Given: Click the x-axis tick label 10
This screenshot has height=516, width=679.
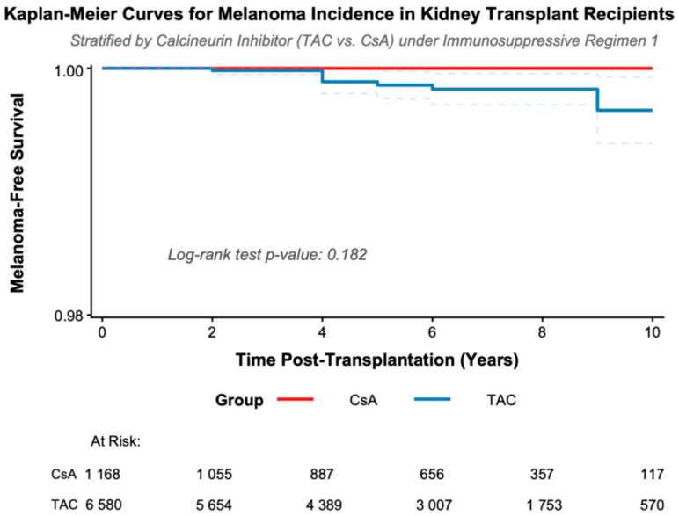Looking at the screenshot, I should 652,332.
